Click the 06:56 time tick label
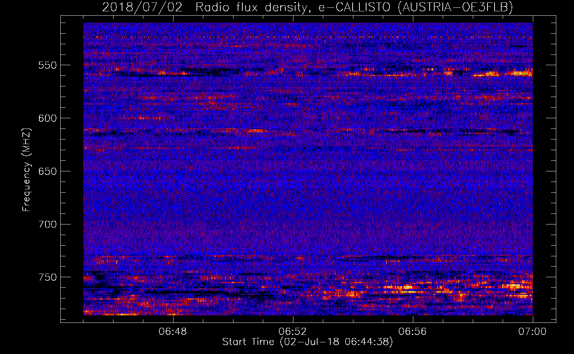This screenshot has height=354, width=574. coord(413,332)
